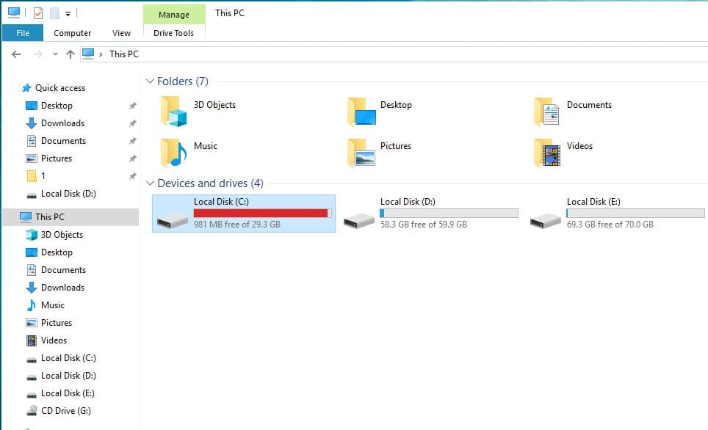Open CD Drive (G:) in navigation pane
708x430 pixels.
pyautogui.click(x=66, y=411)
